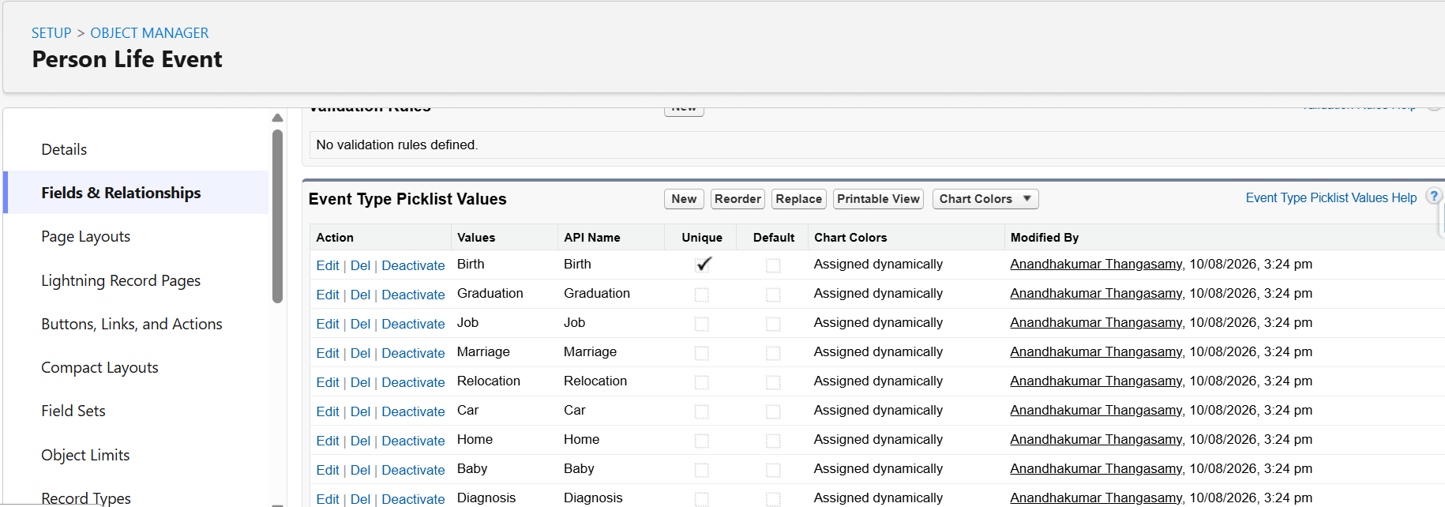The image size is (1445, 507).
Task: Click the Replace button
Action: (798, 199)
